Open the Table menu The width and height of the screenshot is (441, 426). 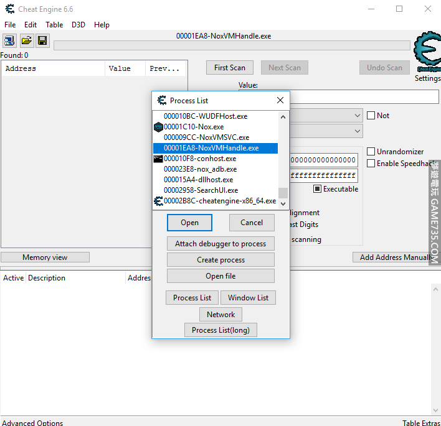pos(54,25)
